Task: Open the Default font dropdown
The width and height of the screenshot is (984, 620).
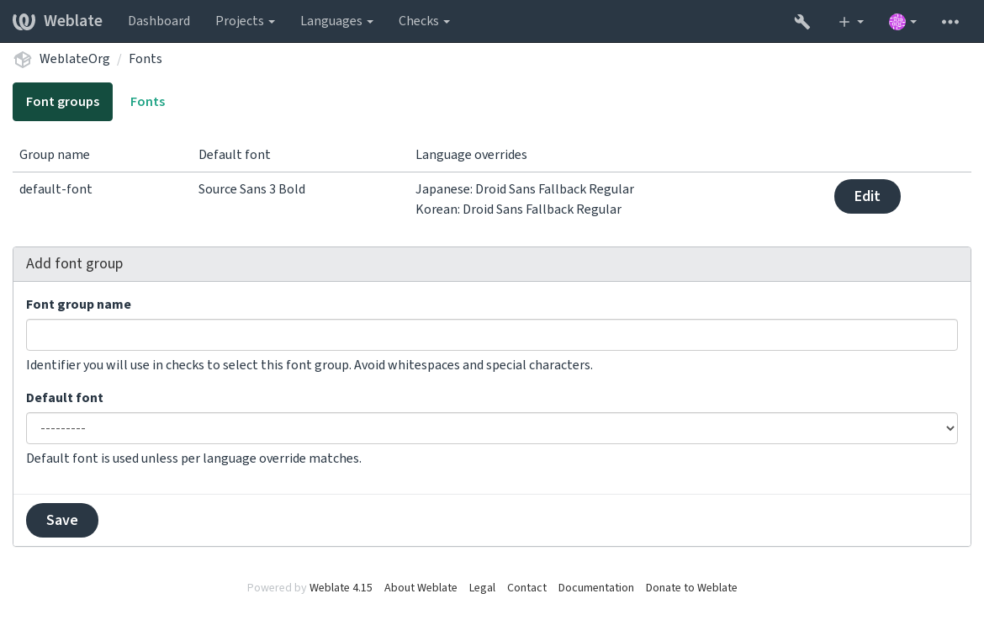Action: pos(491,428)
